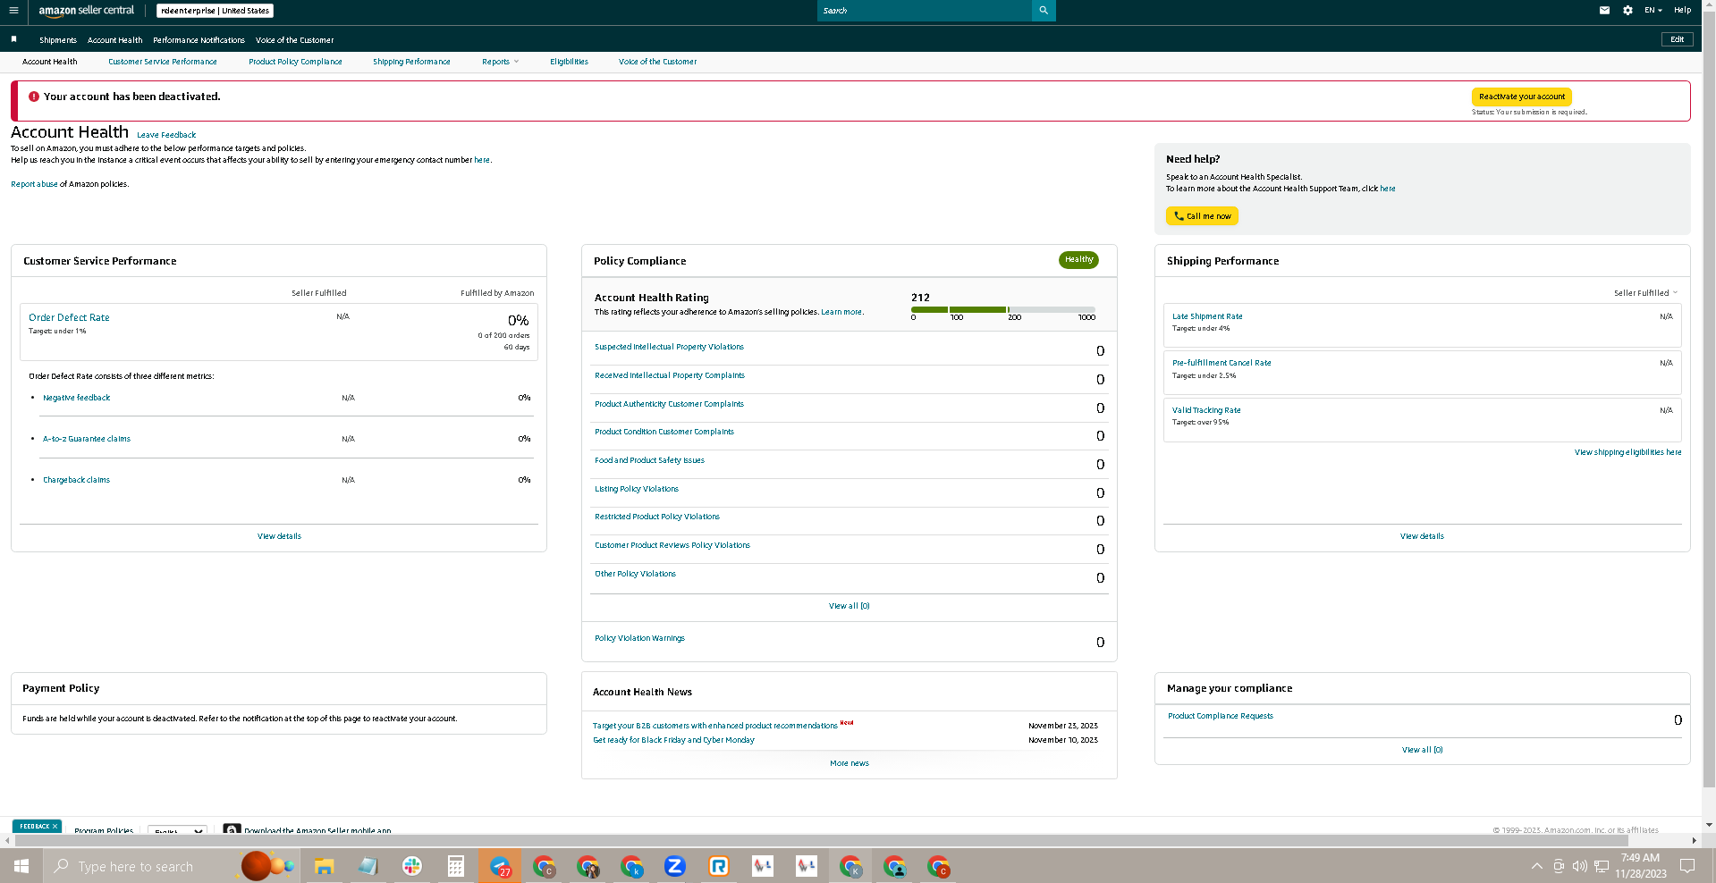Open Restricted Product Policy Violations link
This screenshot has height=883, width=1716.
click(x=657, y=517)
